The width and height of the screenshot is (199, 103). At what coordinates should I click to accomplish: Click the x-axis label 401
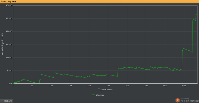pyautogui.click(x=165, y=85)
